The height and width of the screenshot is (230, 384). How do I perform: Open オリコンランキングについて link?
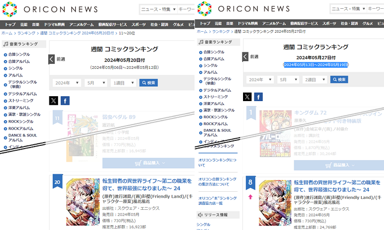(x=217, y=162)
